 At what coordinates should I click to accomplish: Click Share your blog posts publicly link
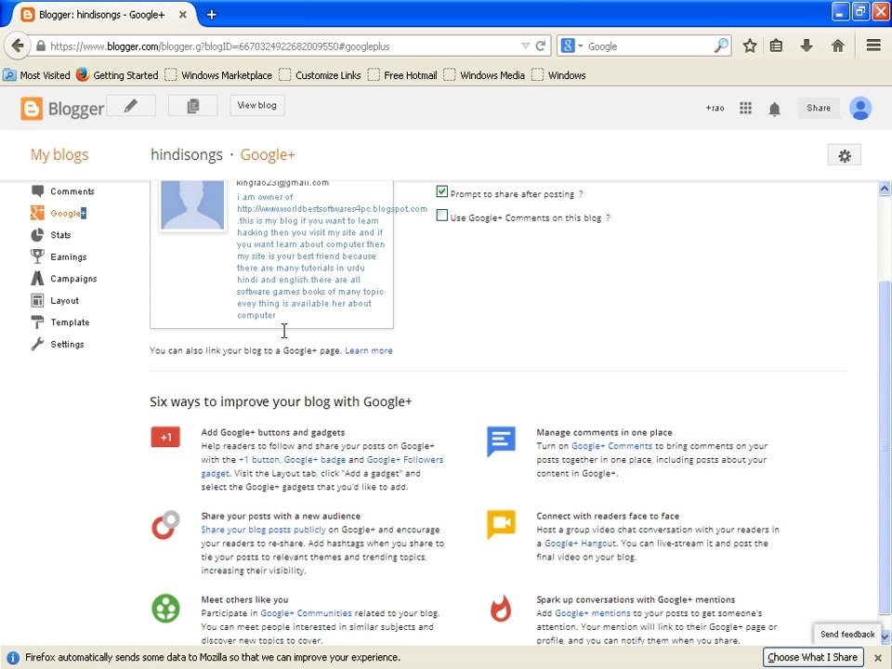pos(263,530)
